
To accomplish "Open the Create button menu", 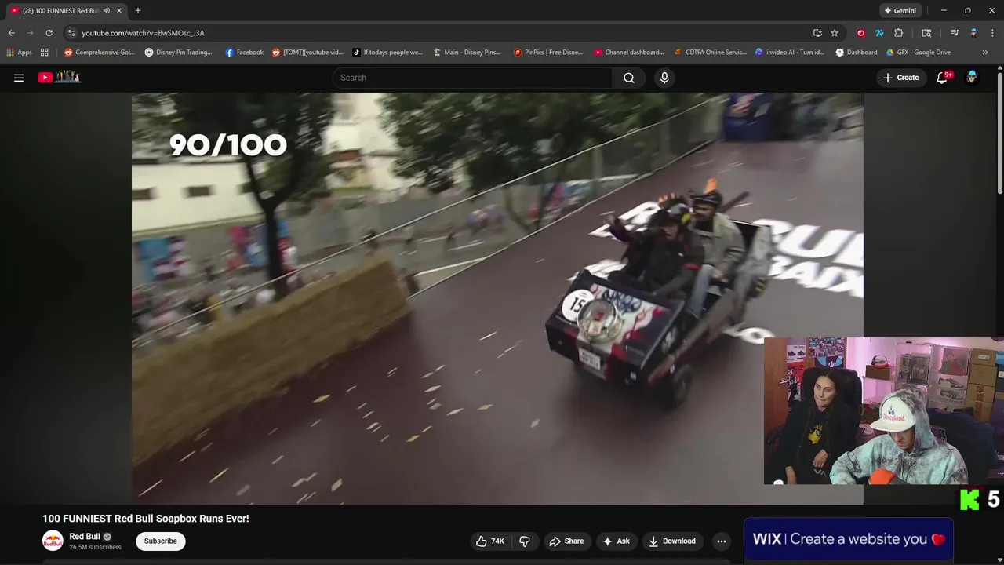I will point(900,78).
